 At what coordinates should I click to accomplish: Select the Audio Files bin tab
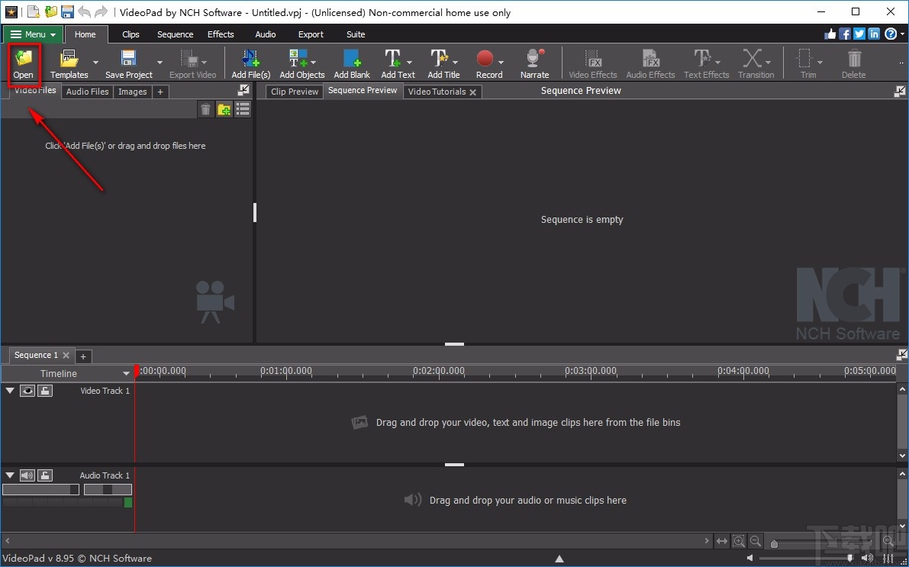point(87,92)
